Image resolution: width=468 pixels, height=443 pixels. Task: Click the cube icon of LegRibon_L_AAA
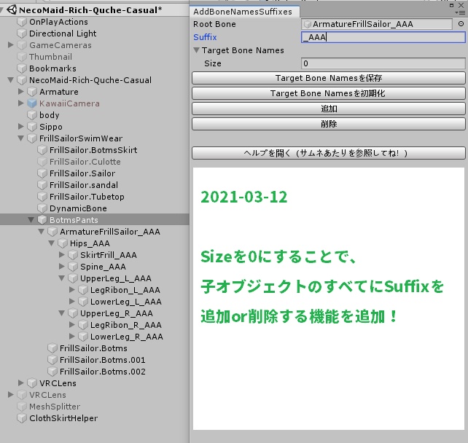[83, 290]
